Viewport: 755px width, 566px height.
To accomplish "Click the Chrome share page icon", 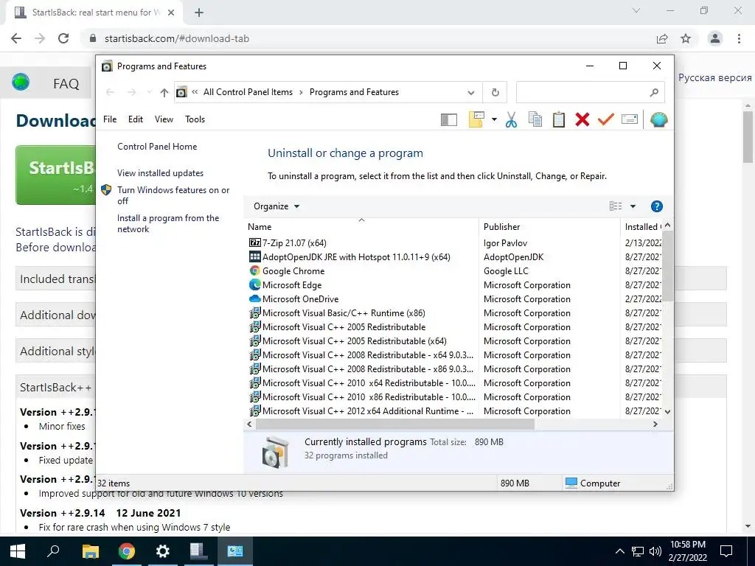I will [662, 38].
